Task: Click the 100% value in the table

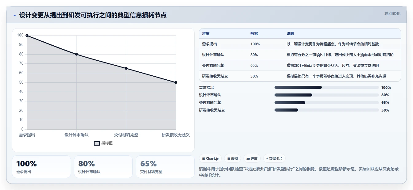Action: 255,44
